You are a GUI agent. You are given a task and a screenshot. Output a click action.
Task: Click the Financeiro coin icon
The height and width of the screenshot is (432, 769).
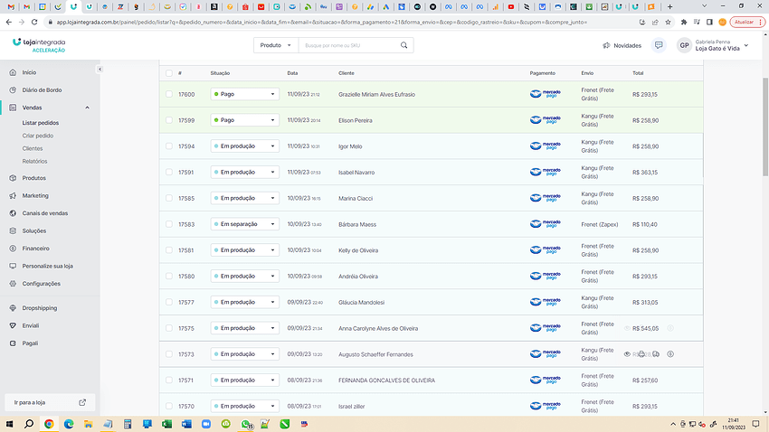pos(13,249)
